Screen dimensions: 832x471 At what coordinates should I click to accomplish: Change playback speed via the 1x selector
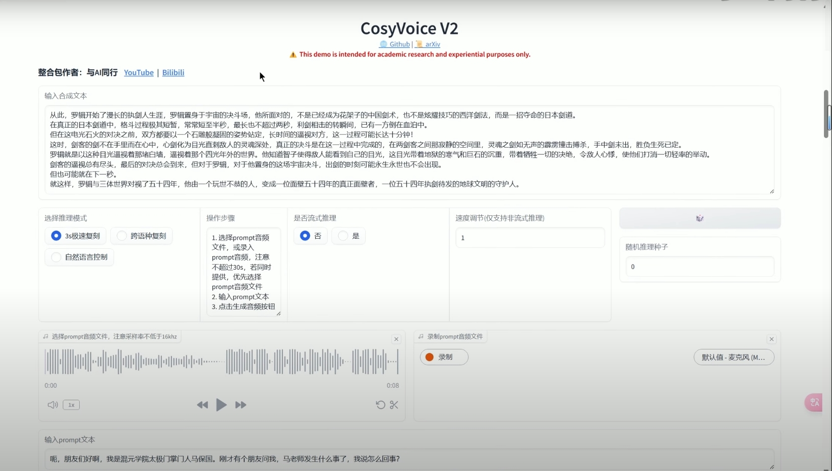coord(71,405)
